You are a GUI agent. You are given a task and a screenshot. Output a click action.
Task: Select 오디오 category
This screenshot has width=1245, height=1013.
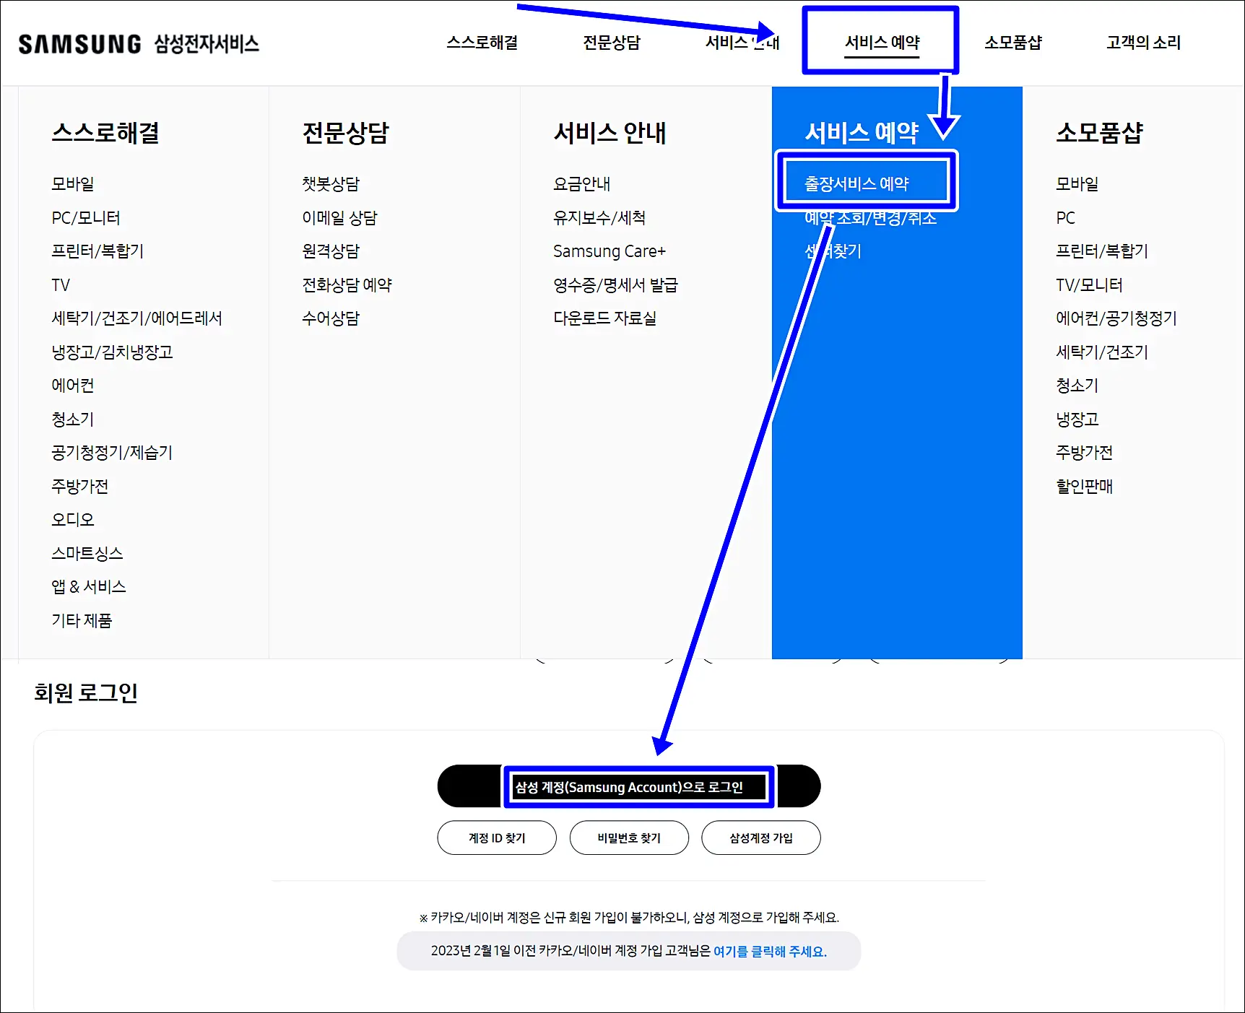point(73,520)
